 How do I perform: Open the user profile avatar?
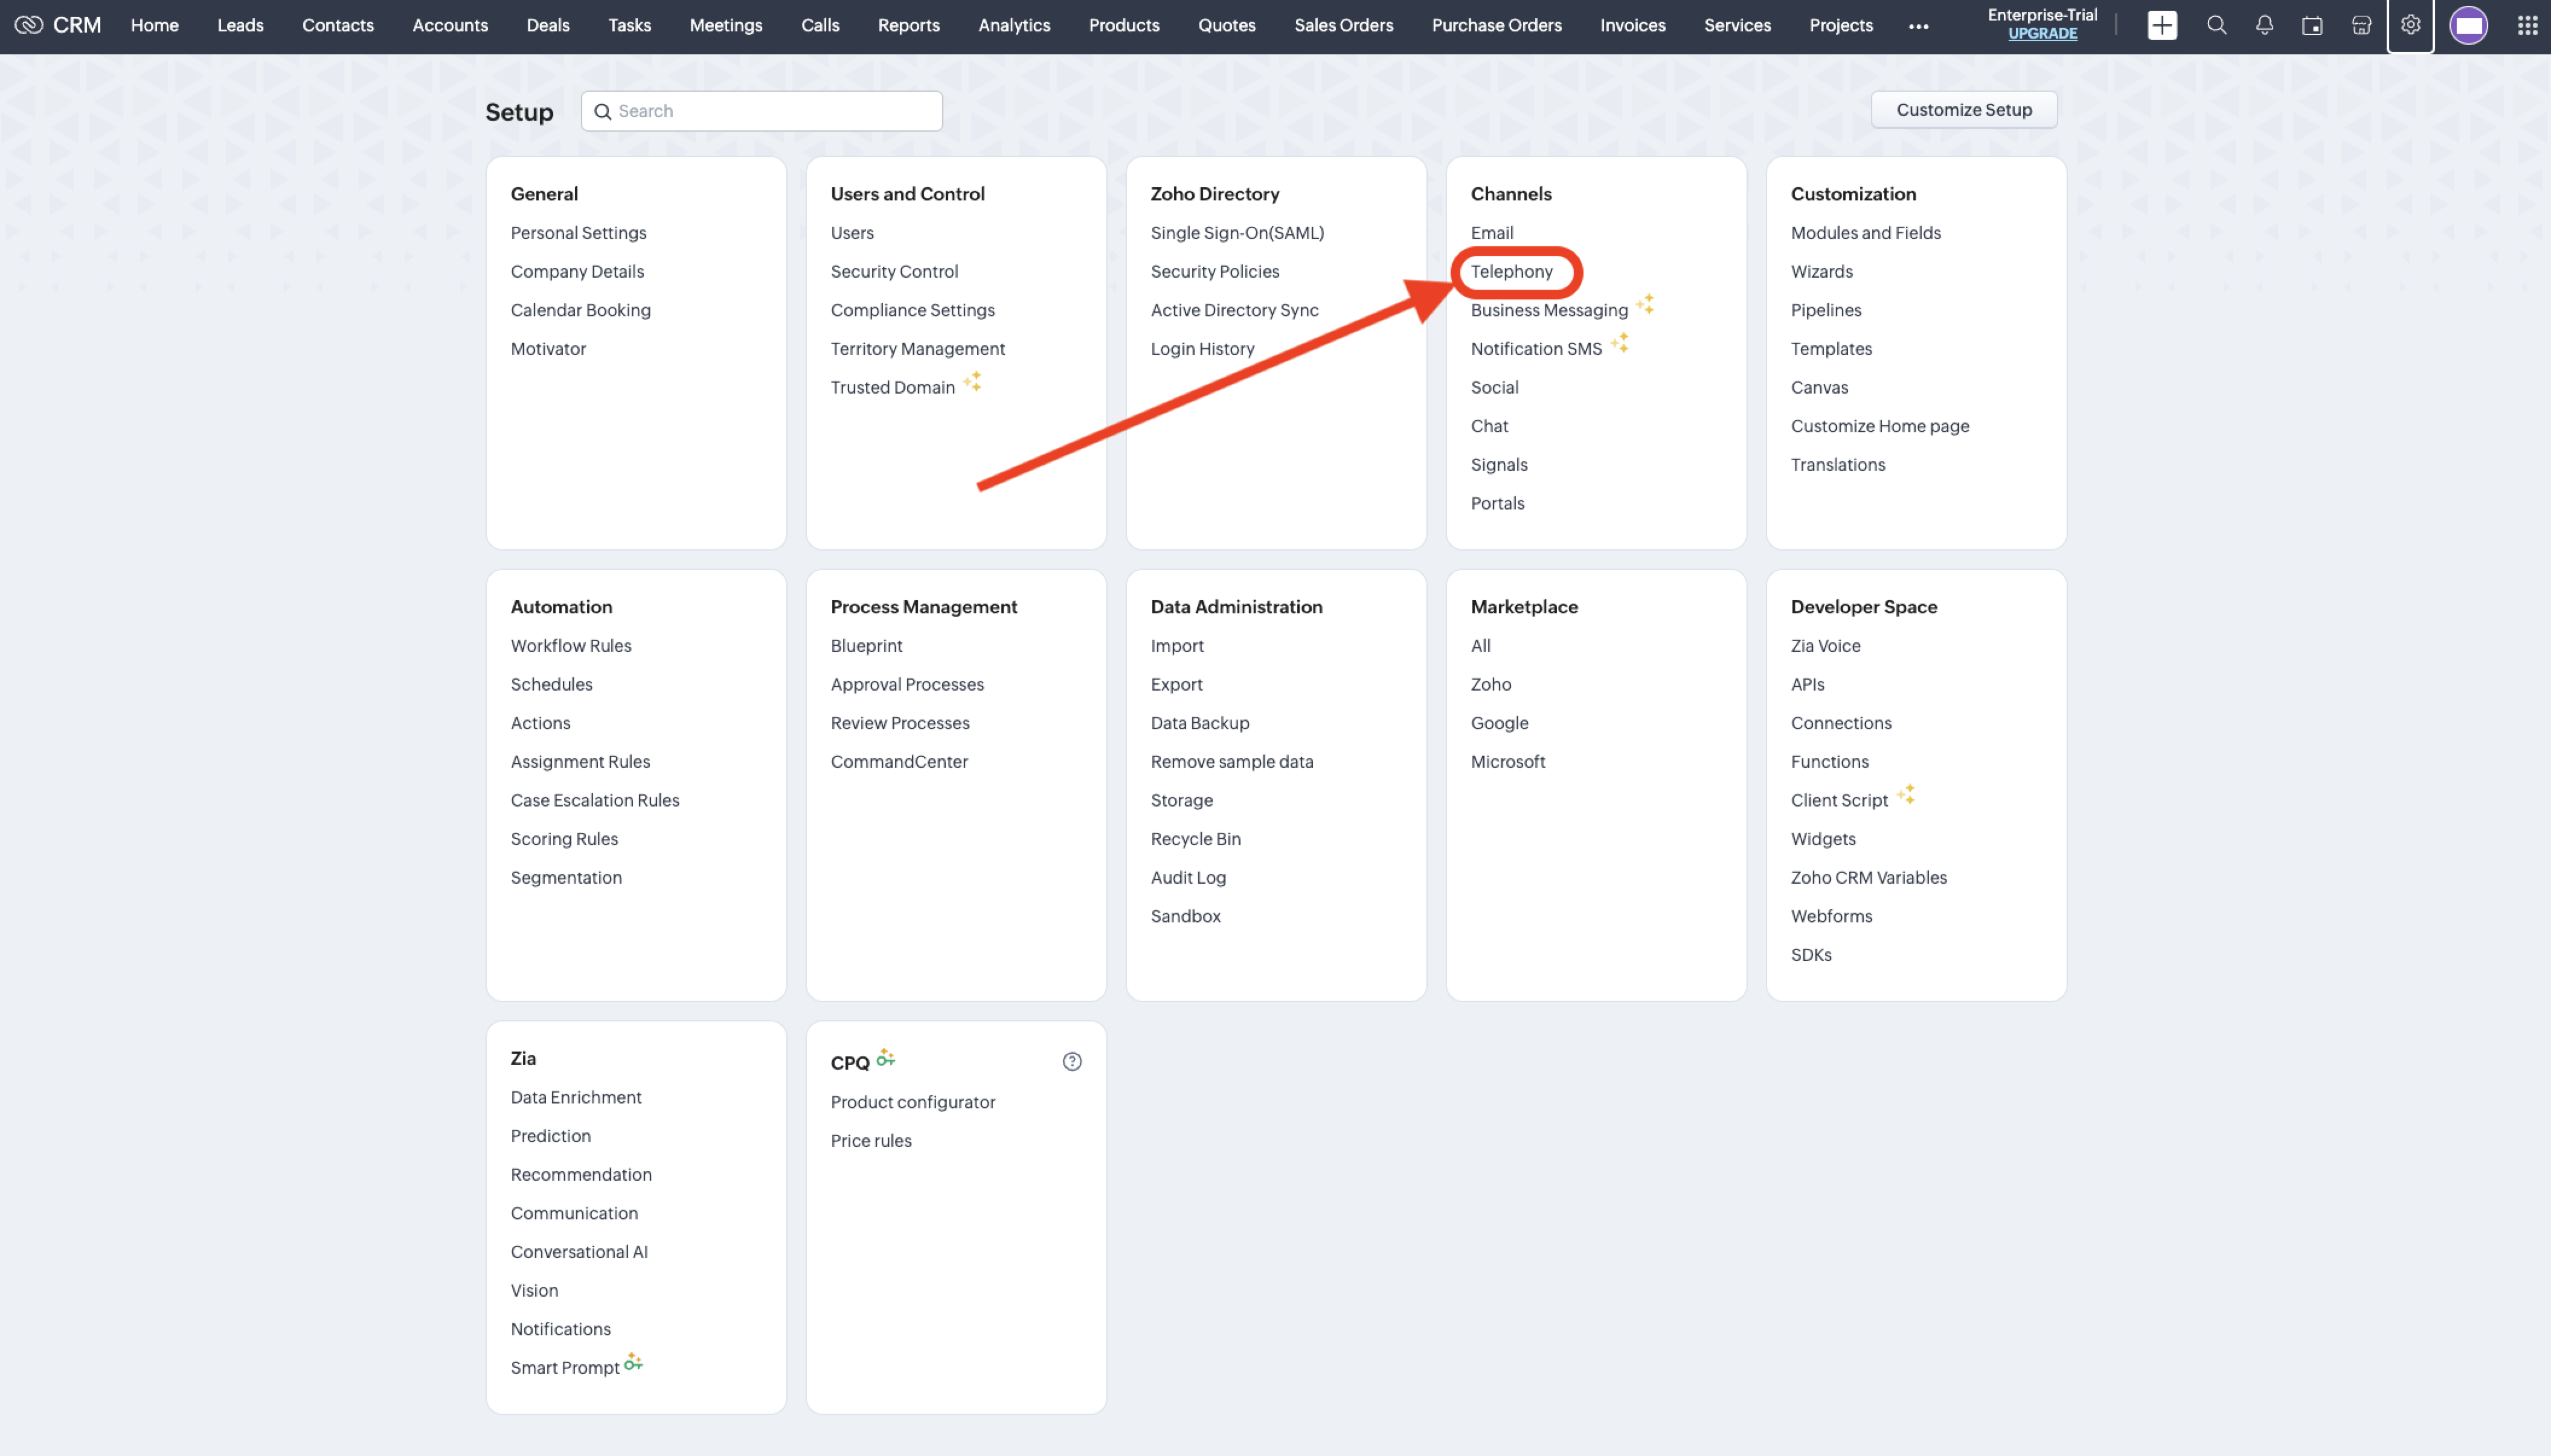coord(2468,25)
